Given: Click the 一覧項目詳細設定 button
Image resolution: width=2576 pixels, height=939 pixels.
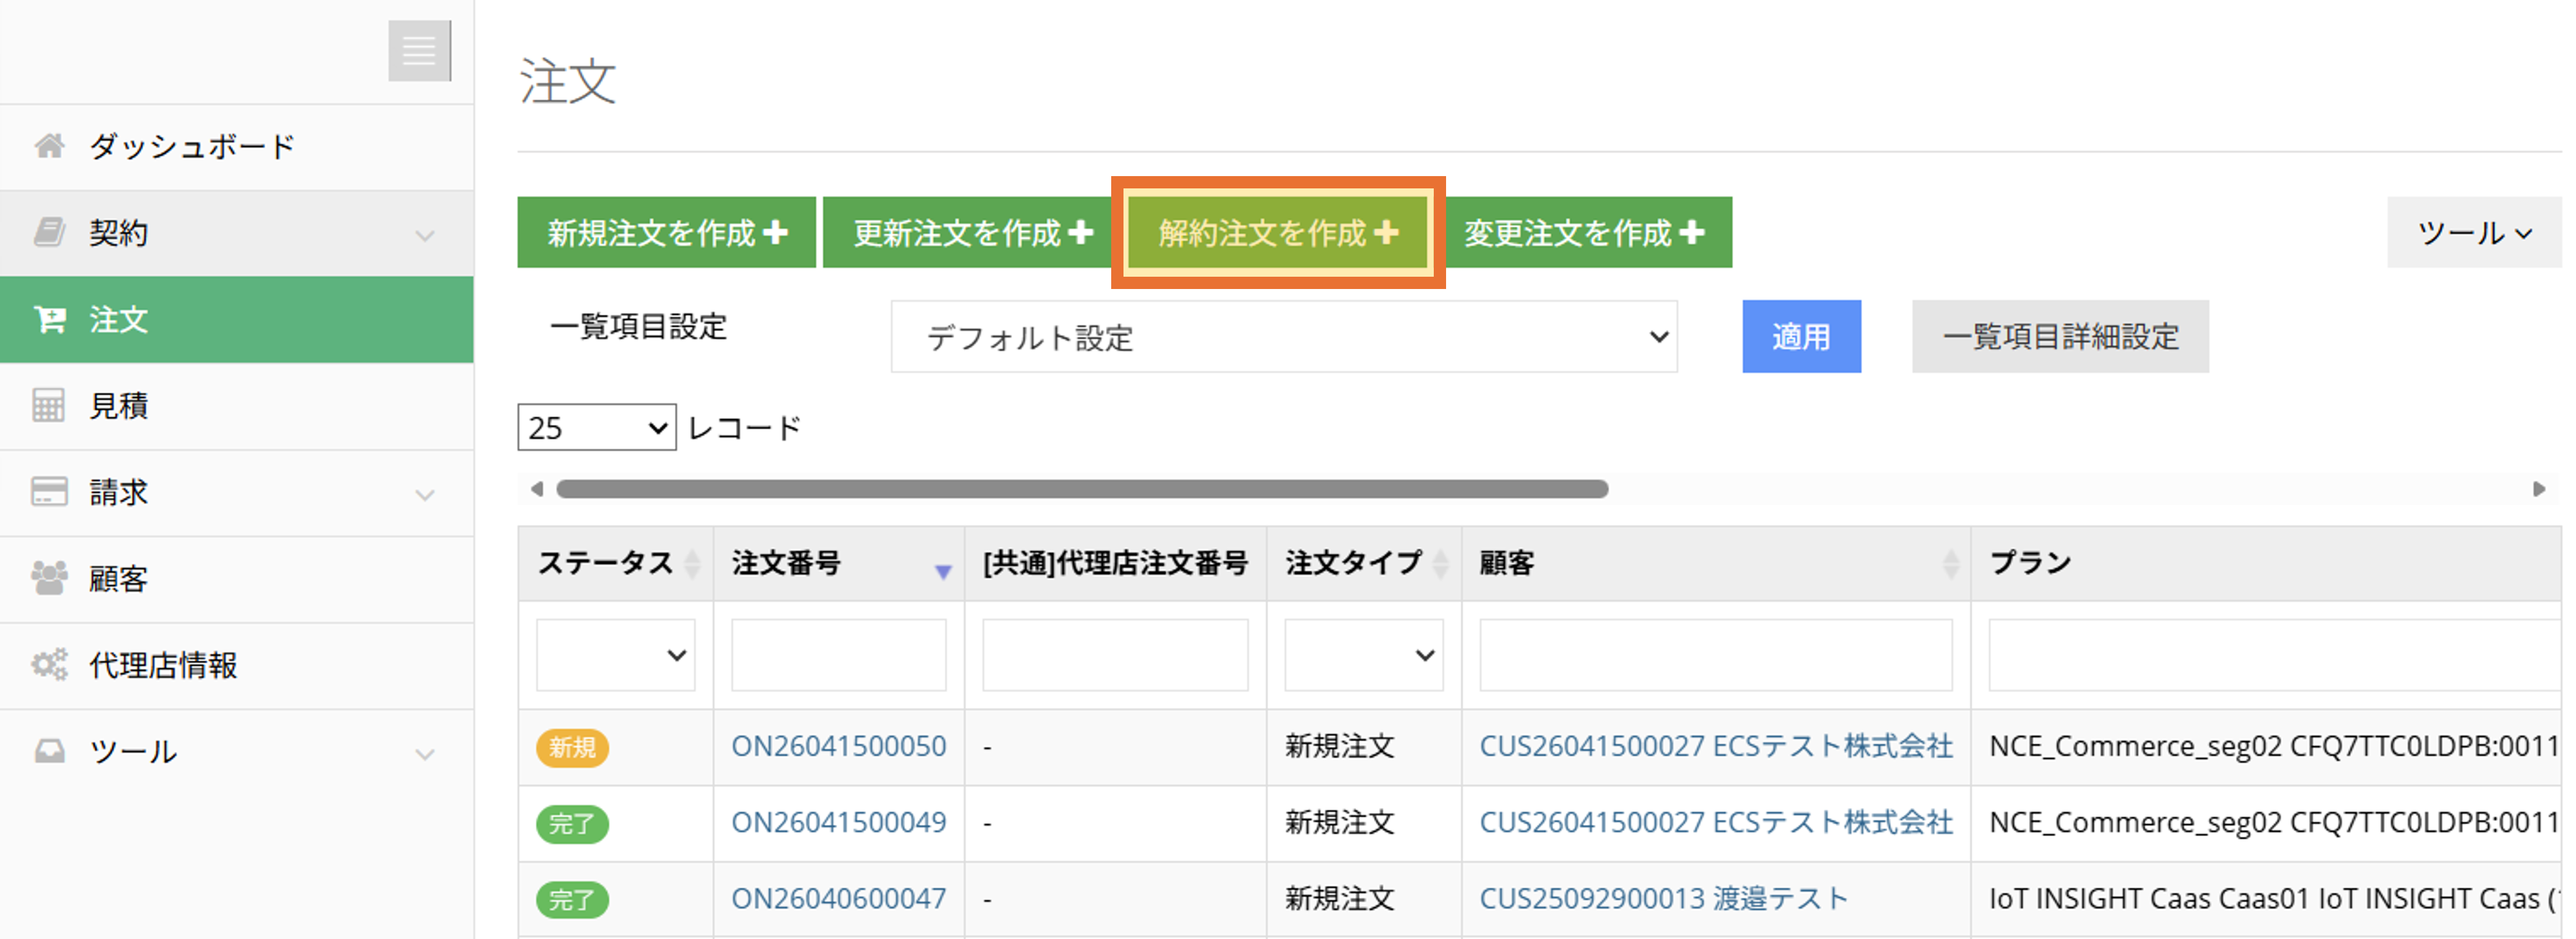Looking at the screenshot, I should coord(2060,336).
